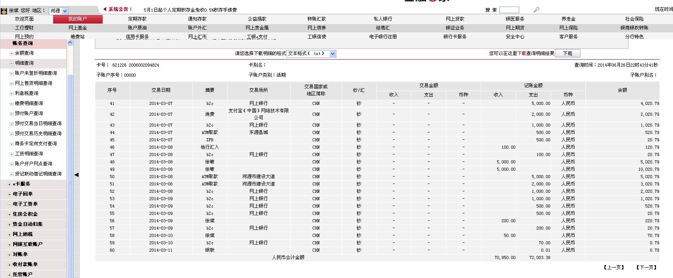Go to the 欢迎页面 tab
The height and width of the screenshot is (278, 673).
(x=24, y=19)
